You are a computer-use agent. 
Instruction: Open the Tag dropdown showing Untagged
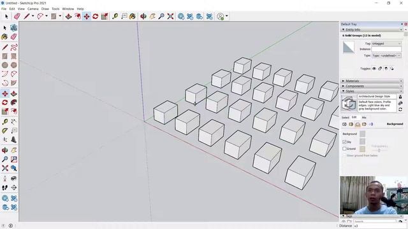pyautogui.click(x=386, y=44)
